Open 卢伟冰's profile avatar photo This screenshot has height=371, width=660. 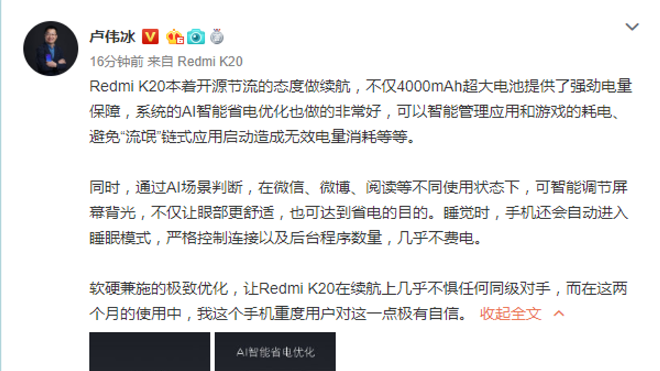[51, 49]
